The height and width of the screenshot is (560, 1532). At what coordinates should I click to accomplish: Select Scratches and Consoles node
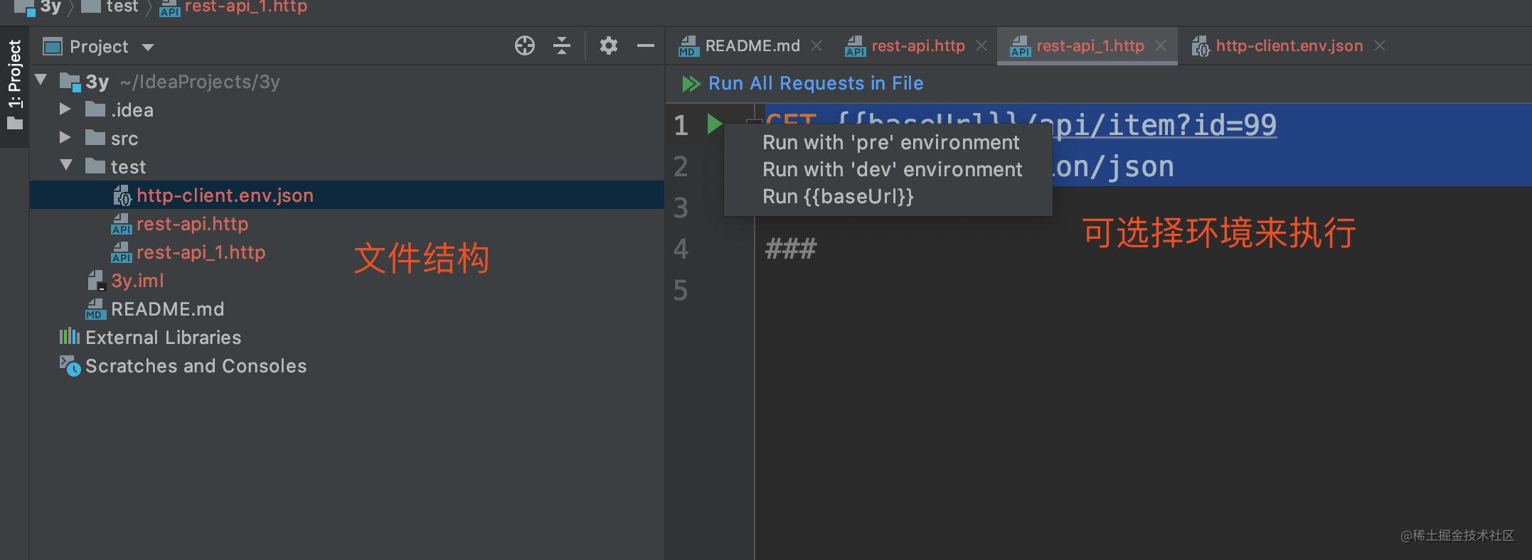(x=196, y=366)
